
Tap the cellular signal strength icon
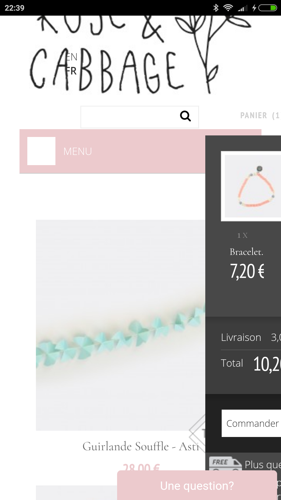coord(242,8)
